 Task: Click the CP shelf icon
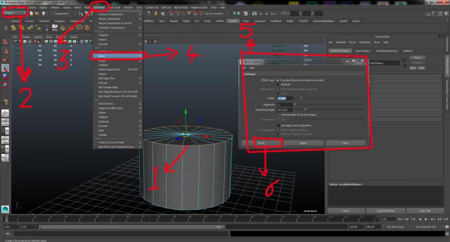[x=46, y=28]
